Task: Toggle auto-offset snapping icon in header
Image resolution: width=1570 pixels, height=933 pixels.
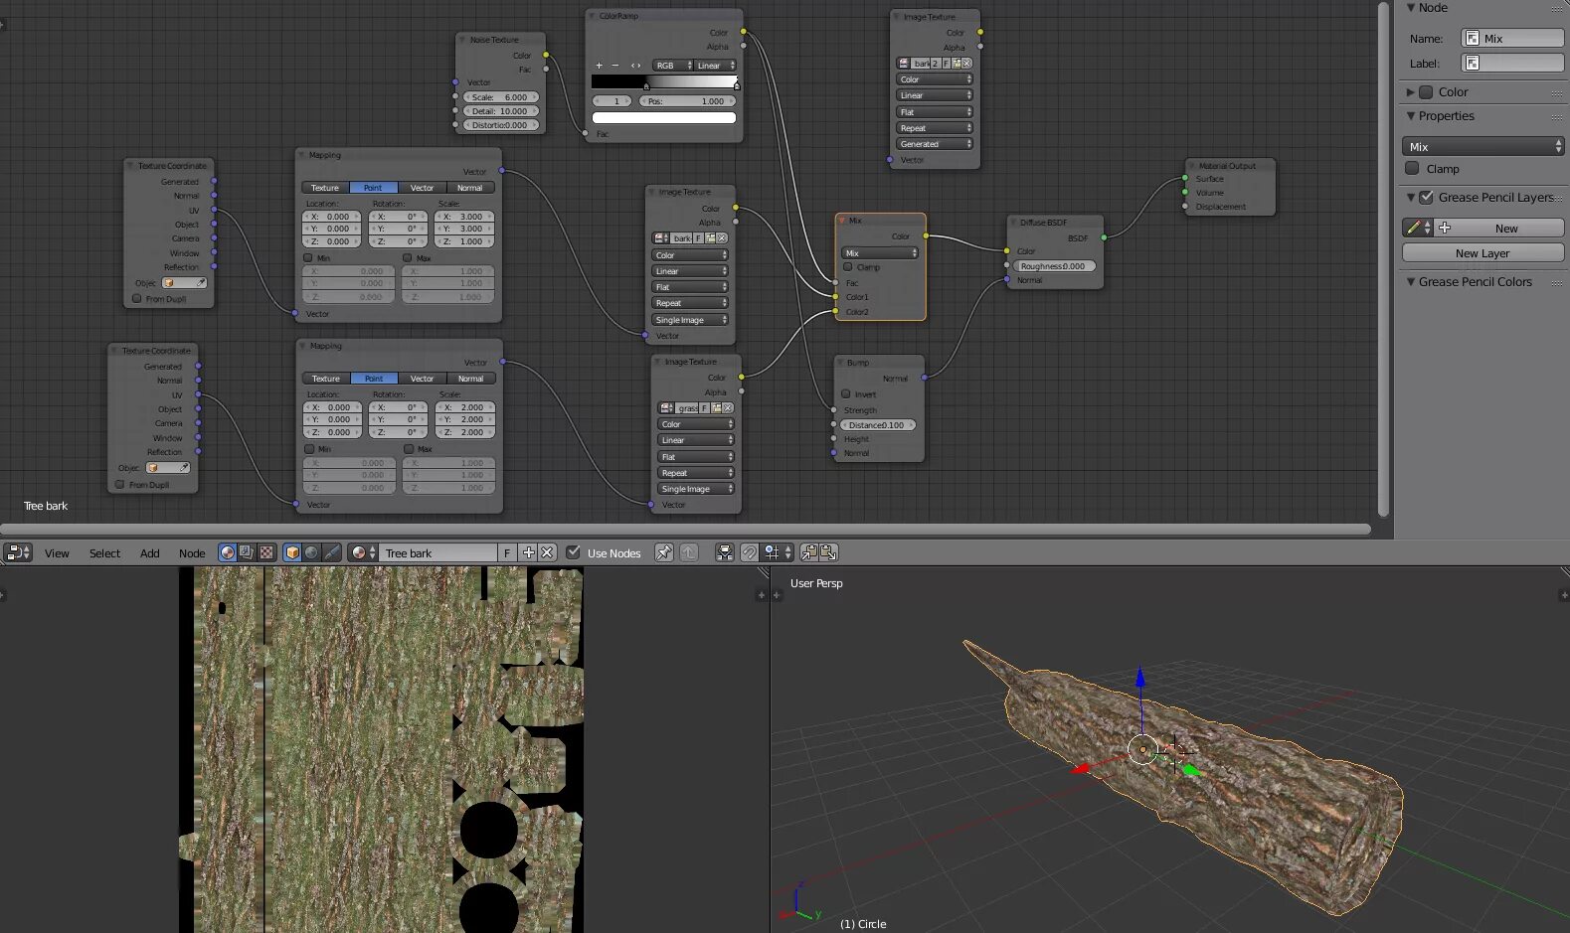Action: [725, 552]
